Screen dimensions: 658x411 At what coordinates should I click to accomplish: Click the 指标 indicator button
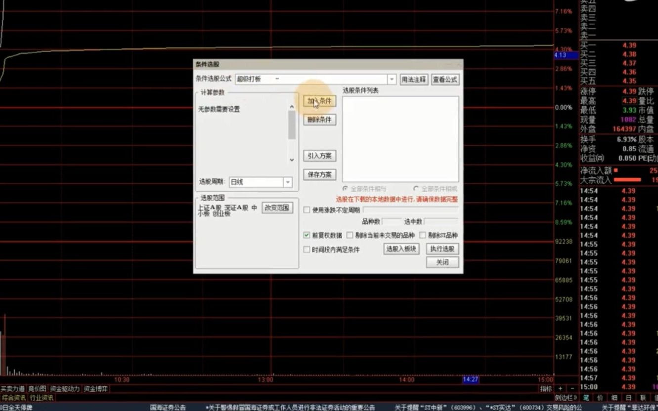(x=545, y=389)
